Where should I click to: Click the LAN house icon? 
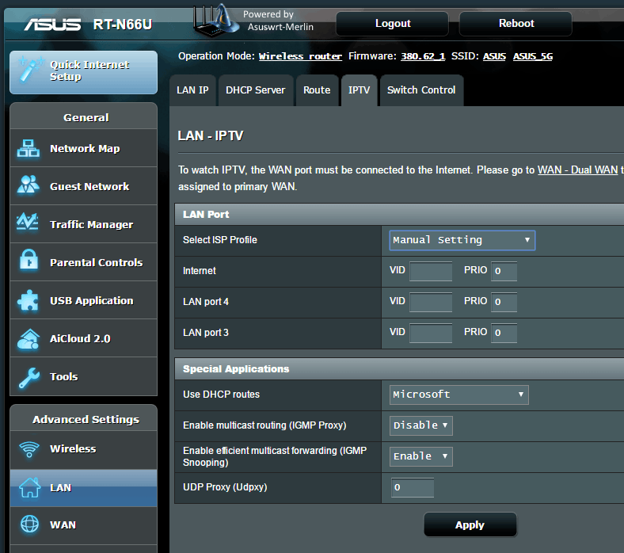(x=30, y=487)
